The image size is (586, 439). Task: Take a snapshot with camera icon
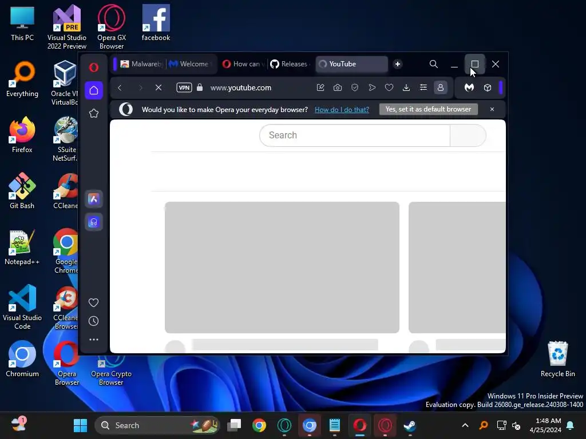pos(338,87)
